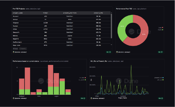Click the 15h refresh badge in Pre-TGE Projects panel
Viewport: 175px width, 107px height.
click(108, 52)
